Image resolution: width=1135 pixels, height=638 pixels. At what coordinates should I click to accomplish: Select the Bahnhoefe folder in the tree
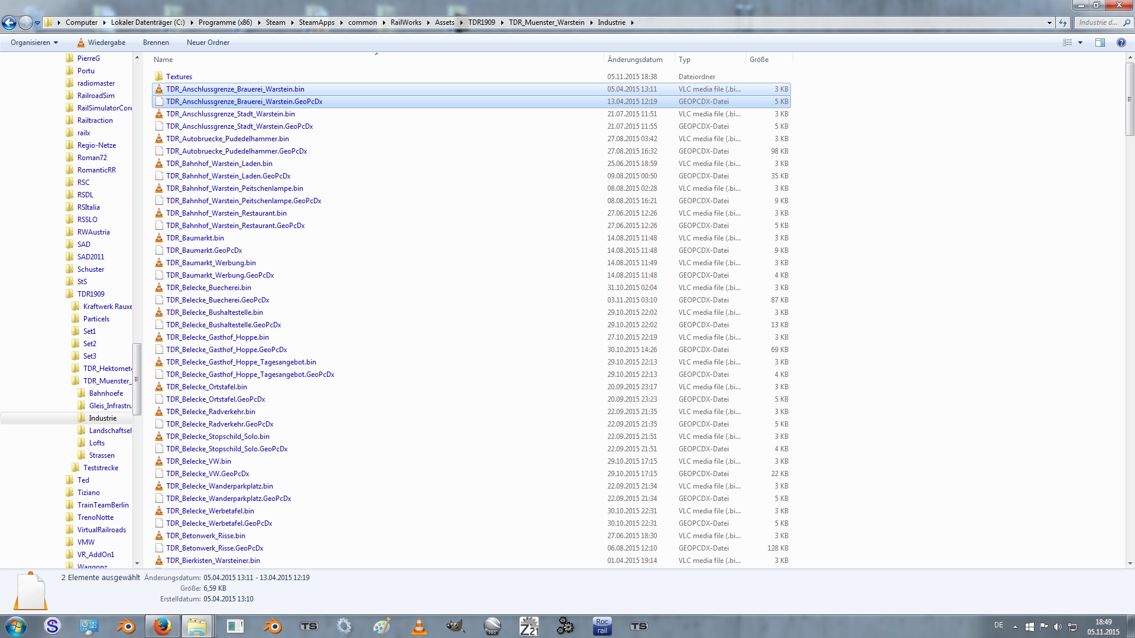click(x=106, y=393)
